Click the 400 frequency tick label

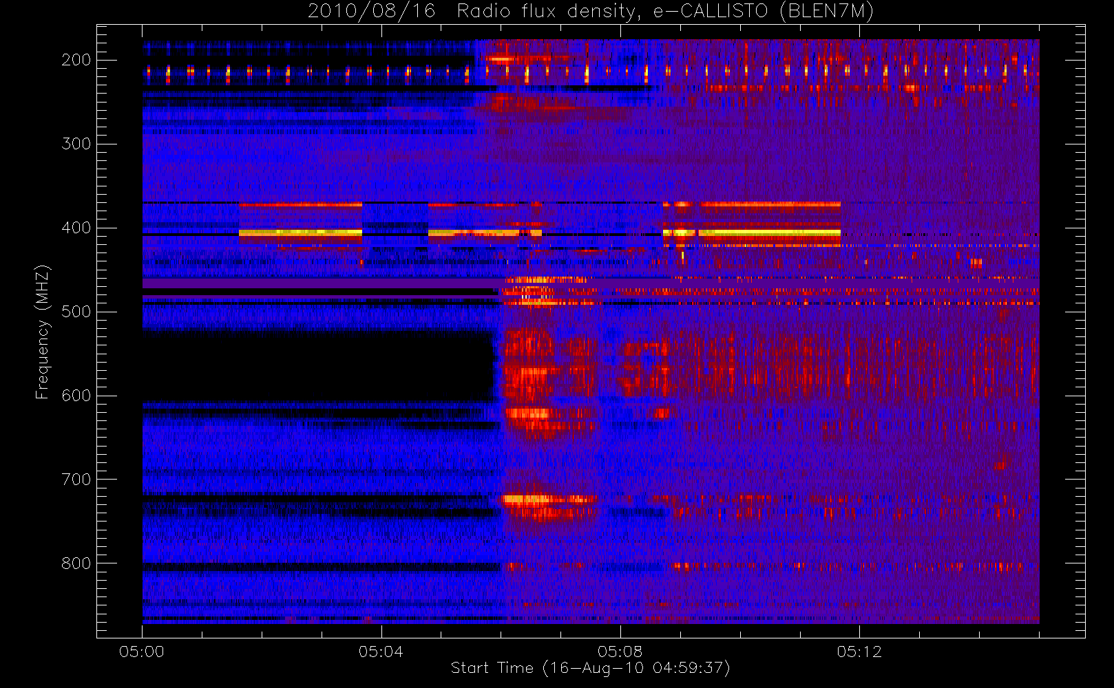pyautogui.click(x=76, y=228)
